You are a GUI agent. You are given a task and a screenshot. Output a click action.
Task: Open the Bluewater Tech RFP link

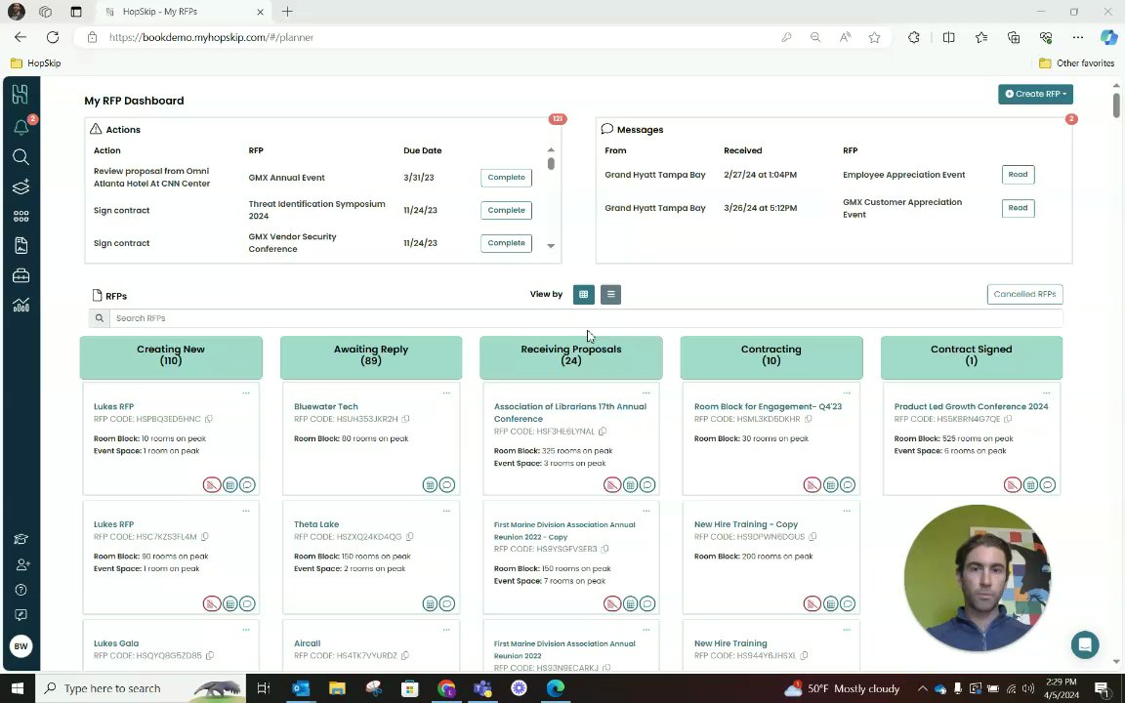coord(326,407)
